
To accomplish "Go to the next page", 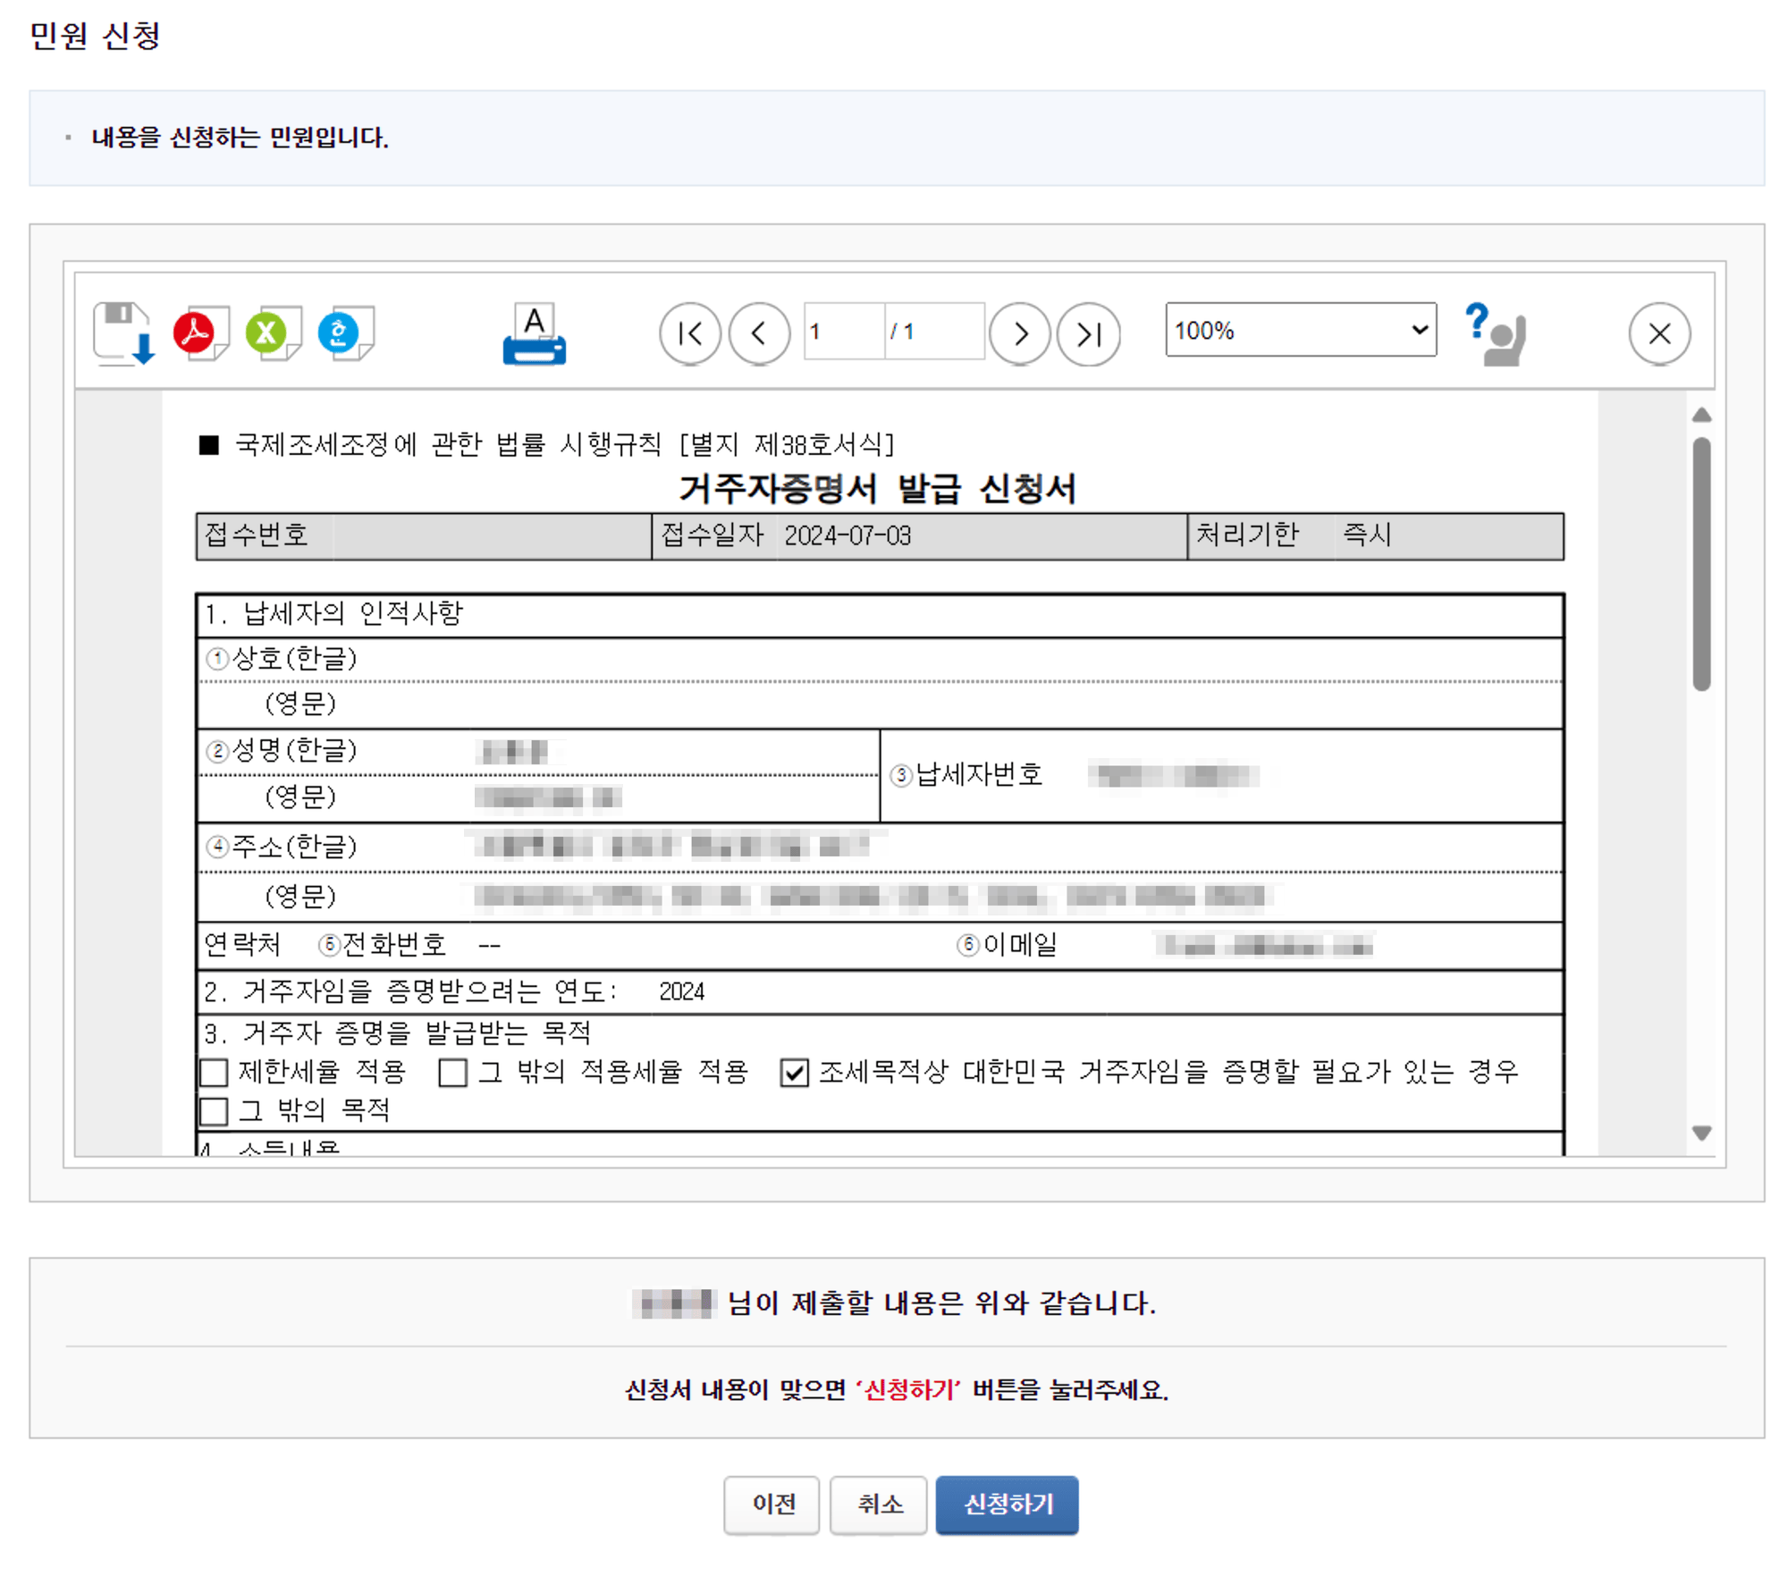I will click(1019, 333).
